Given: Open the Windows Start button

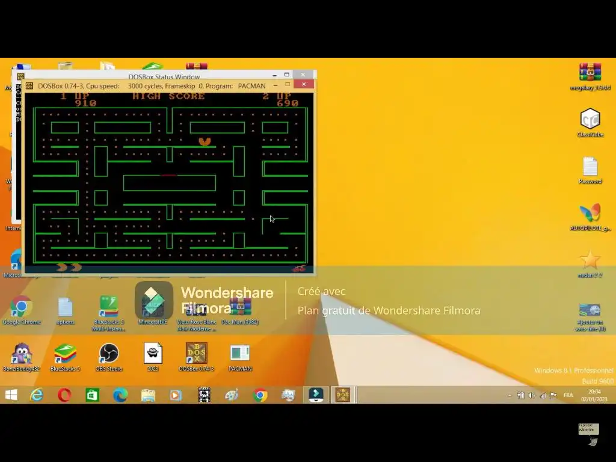Looking at the screenshot, I should point(11,395).
